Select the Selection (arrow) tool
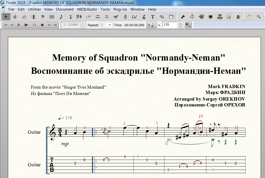This screenshot has height=178, width=265. (6, 17)
